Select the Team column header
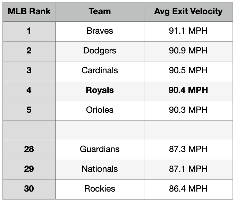The image size is (236, 202). pyautogui.click(x=100, y=11)
